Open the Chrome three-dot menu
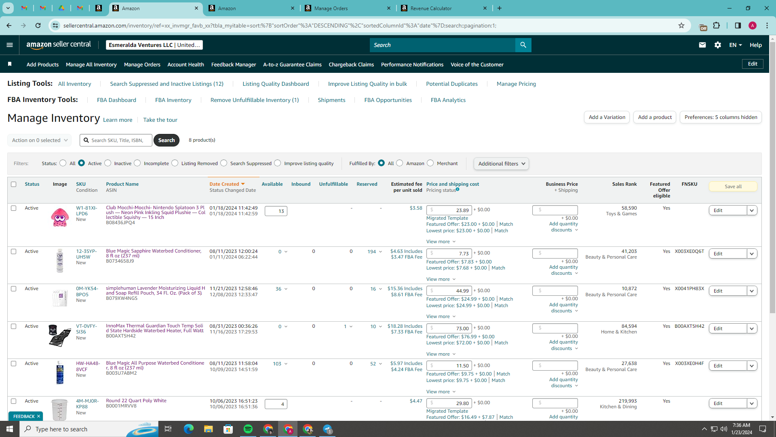This screenshot has height=437, width=776. coord(767,25)
